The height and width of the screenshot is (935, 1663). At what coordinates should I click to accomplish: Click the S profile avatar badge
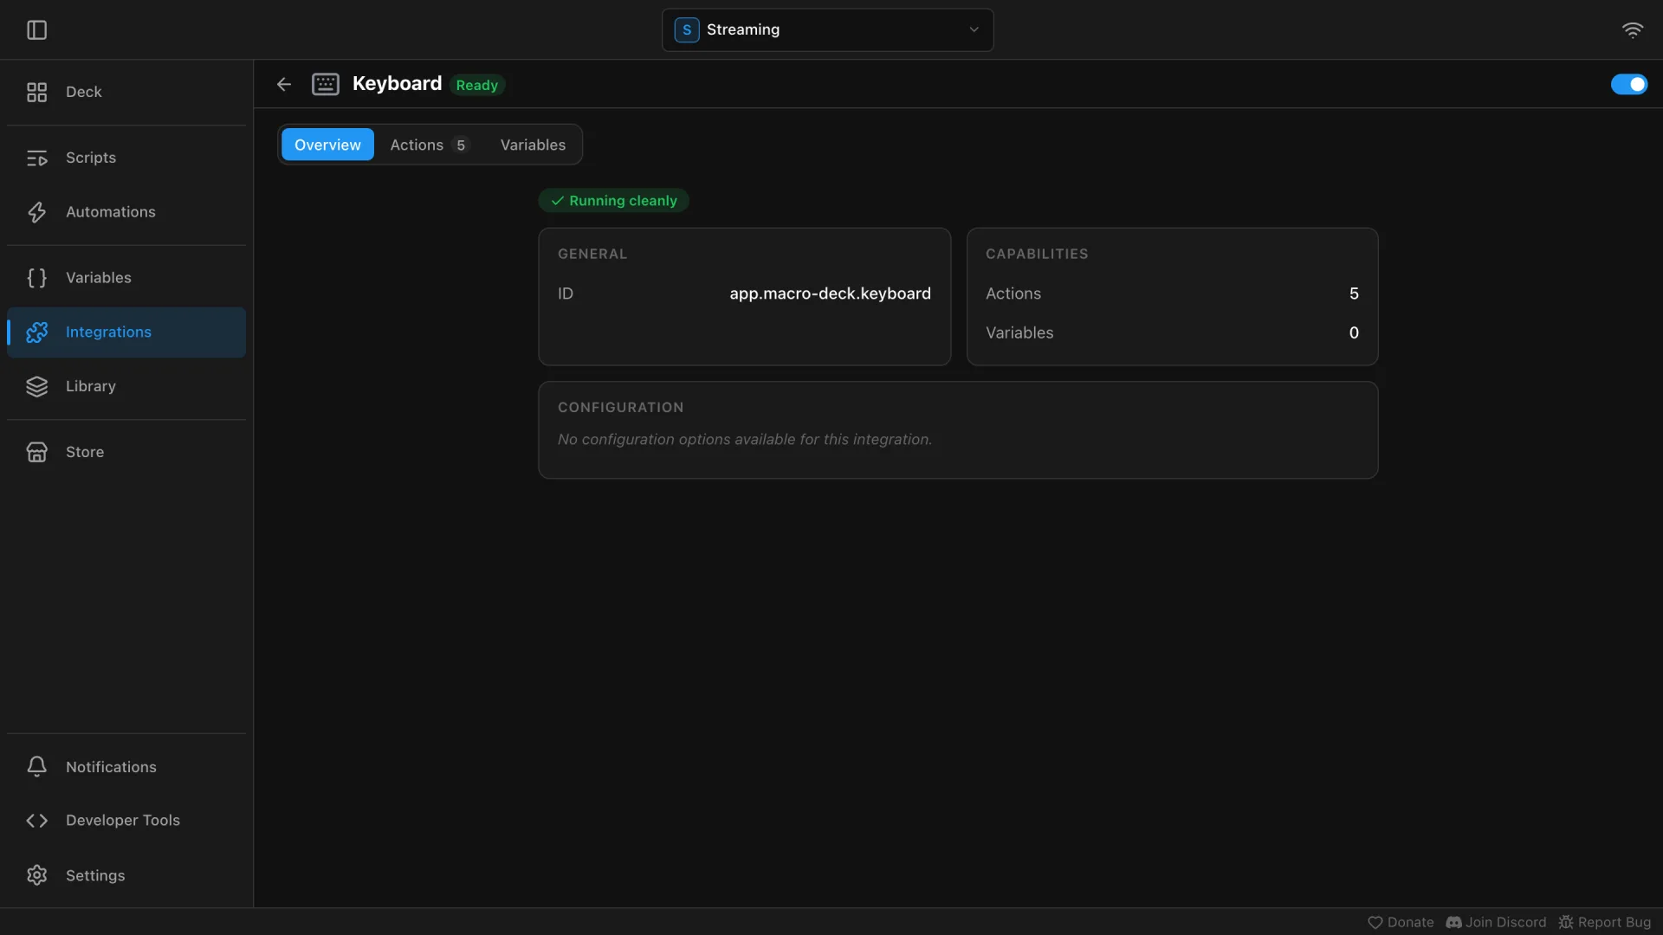[x=687, y=30]
